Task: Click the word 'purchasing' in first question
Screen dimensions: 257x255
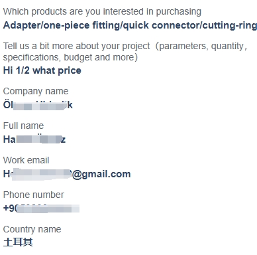Action: click(x=179, y=12)
